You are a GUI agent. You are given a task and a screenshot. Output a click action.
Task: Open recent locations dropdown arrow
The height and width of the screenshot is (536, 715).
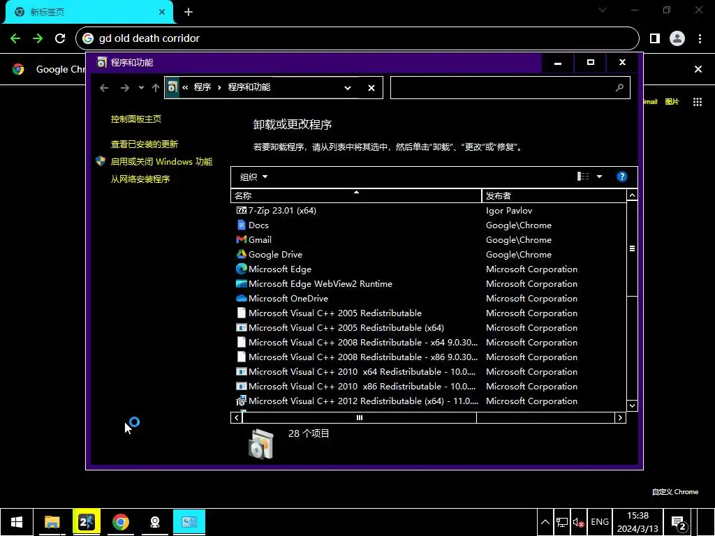pyautogui.click(x=141, y=87)
